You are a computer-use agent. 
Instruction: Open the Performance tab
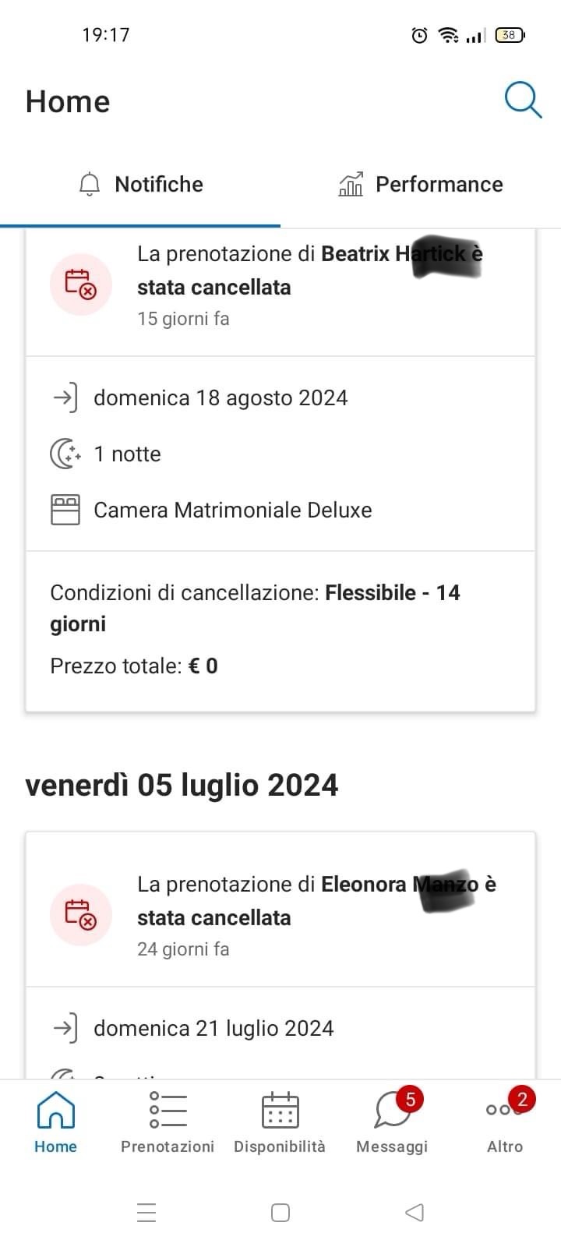[x=421, y=185]
